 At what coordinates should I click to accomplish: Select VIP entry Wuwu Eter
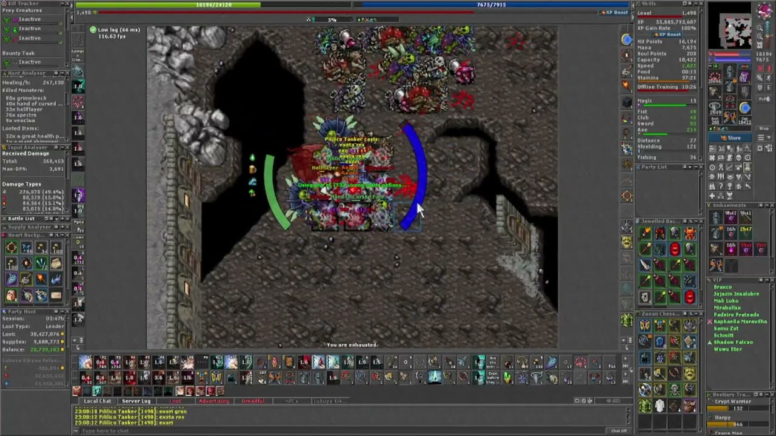(727, 349)
